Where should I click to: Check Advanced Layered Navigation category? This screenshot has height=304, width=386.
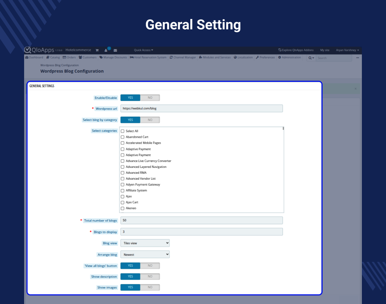click(122, 167)
